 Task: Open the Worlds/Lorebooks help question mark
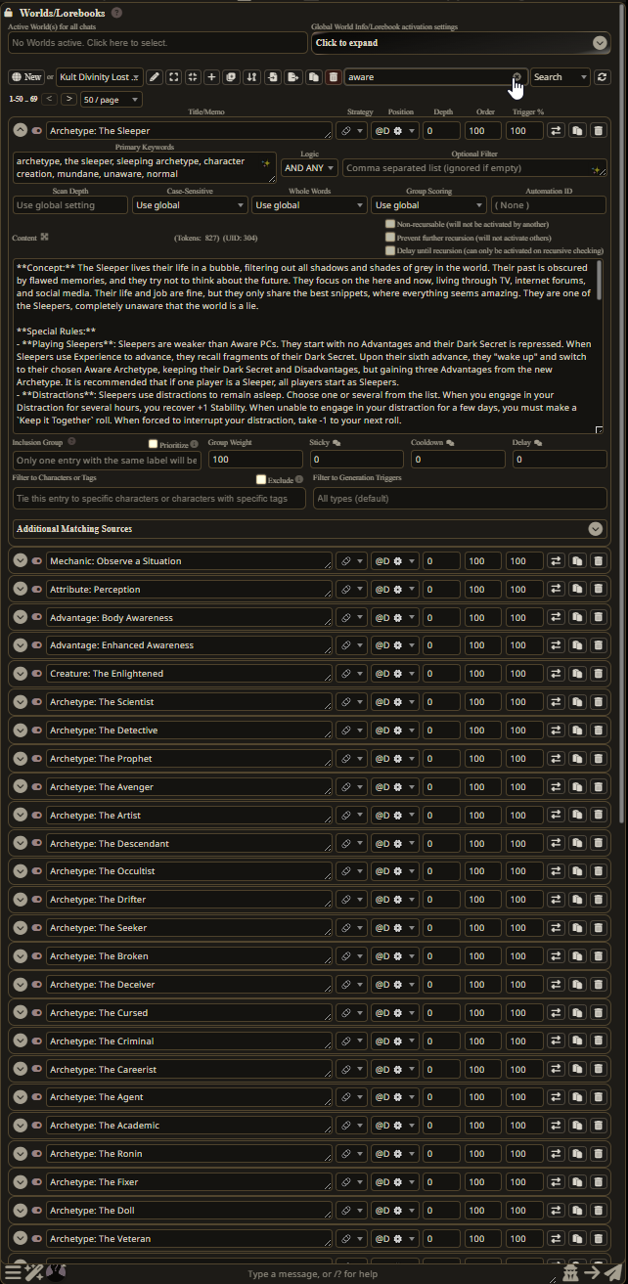point(117,13)
